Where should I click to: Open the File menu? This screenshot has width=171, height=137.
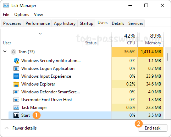6,15
